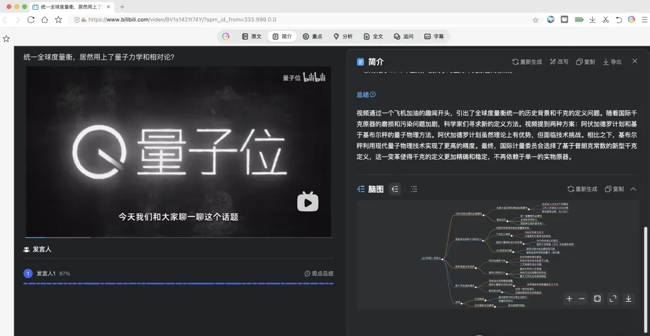Screen dimensions: 650x336
Task: Click the scissors screenshot tool icon
Action: (x=605, y=19)
